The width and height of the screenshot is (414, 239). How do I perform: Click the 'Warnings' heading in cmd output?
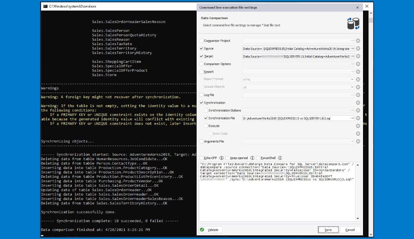50,88
